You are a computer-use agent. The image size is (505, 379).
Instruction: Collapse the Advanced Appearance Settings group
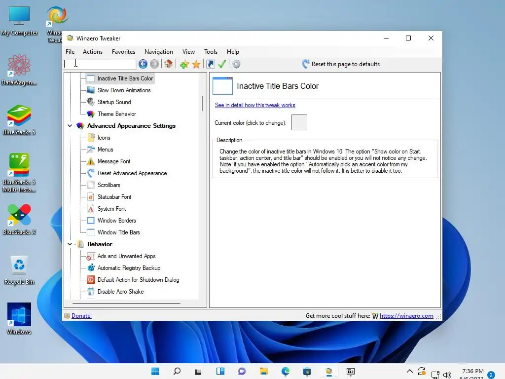click(x=70, y=126)
